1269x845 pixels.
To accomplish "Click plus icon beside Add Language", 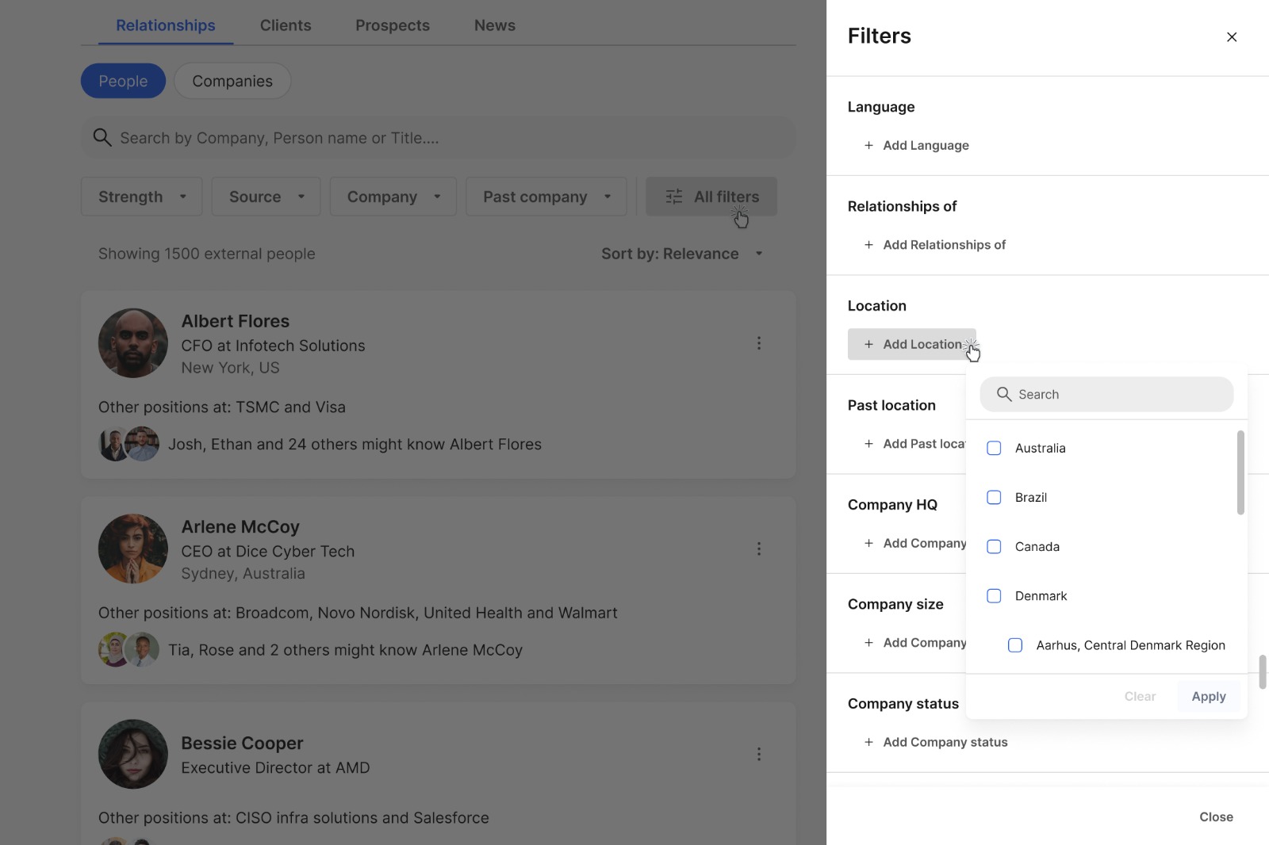I will (868, 145).
